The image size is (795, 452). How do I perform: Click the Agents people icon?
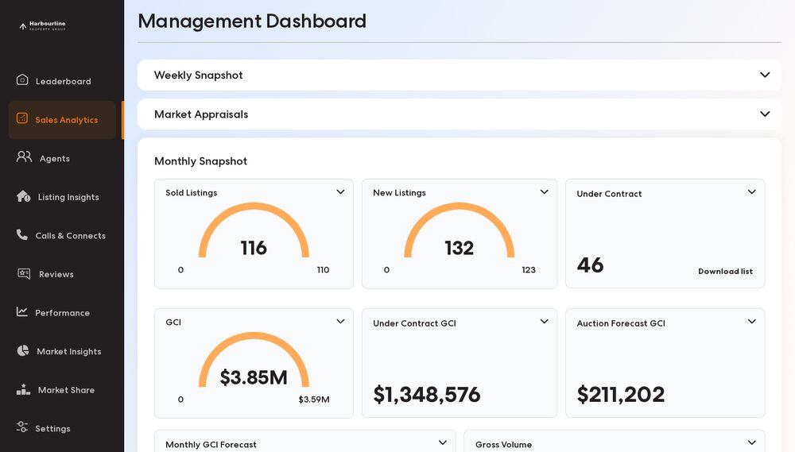pos(24,156)
